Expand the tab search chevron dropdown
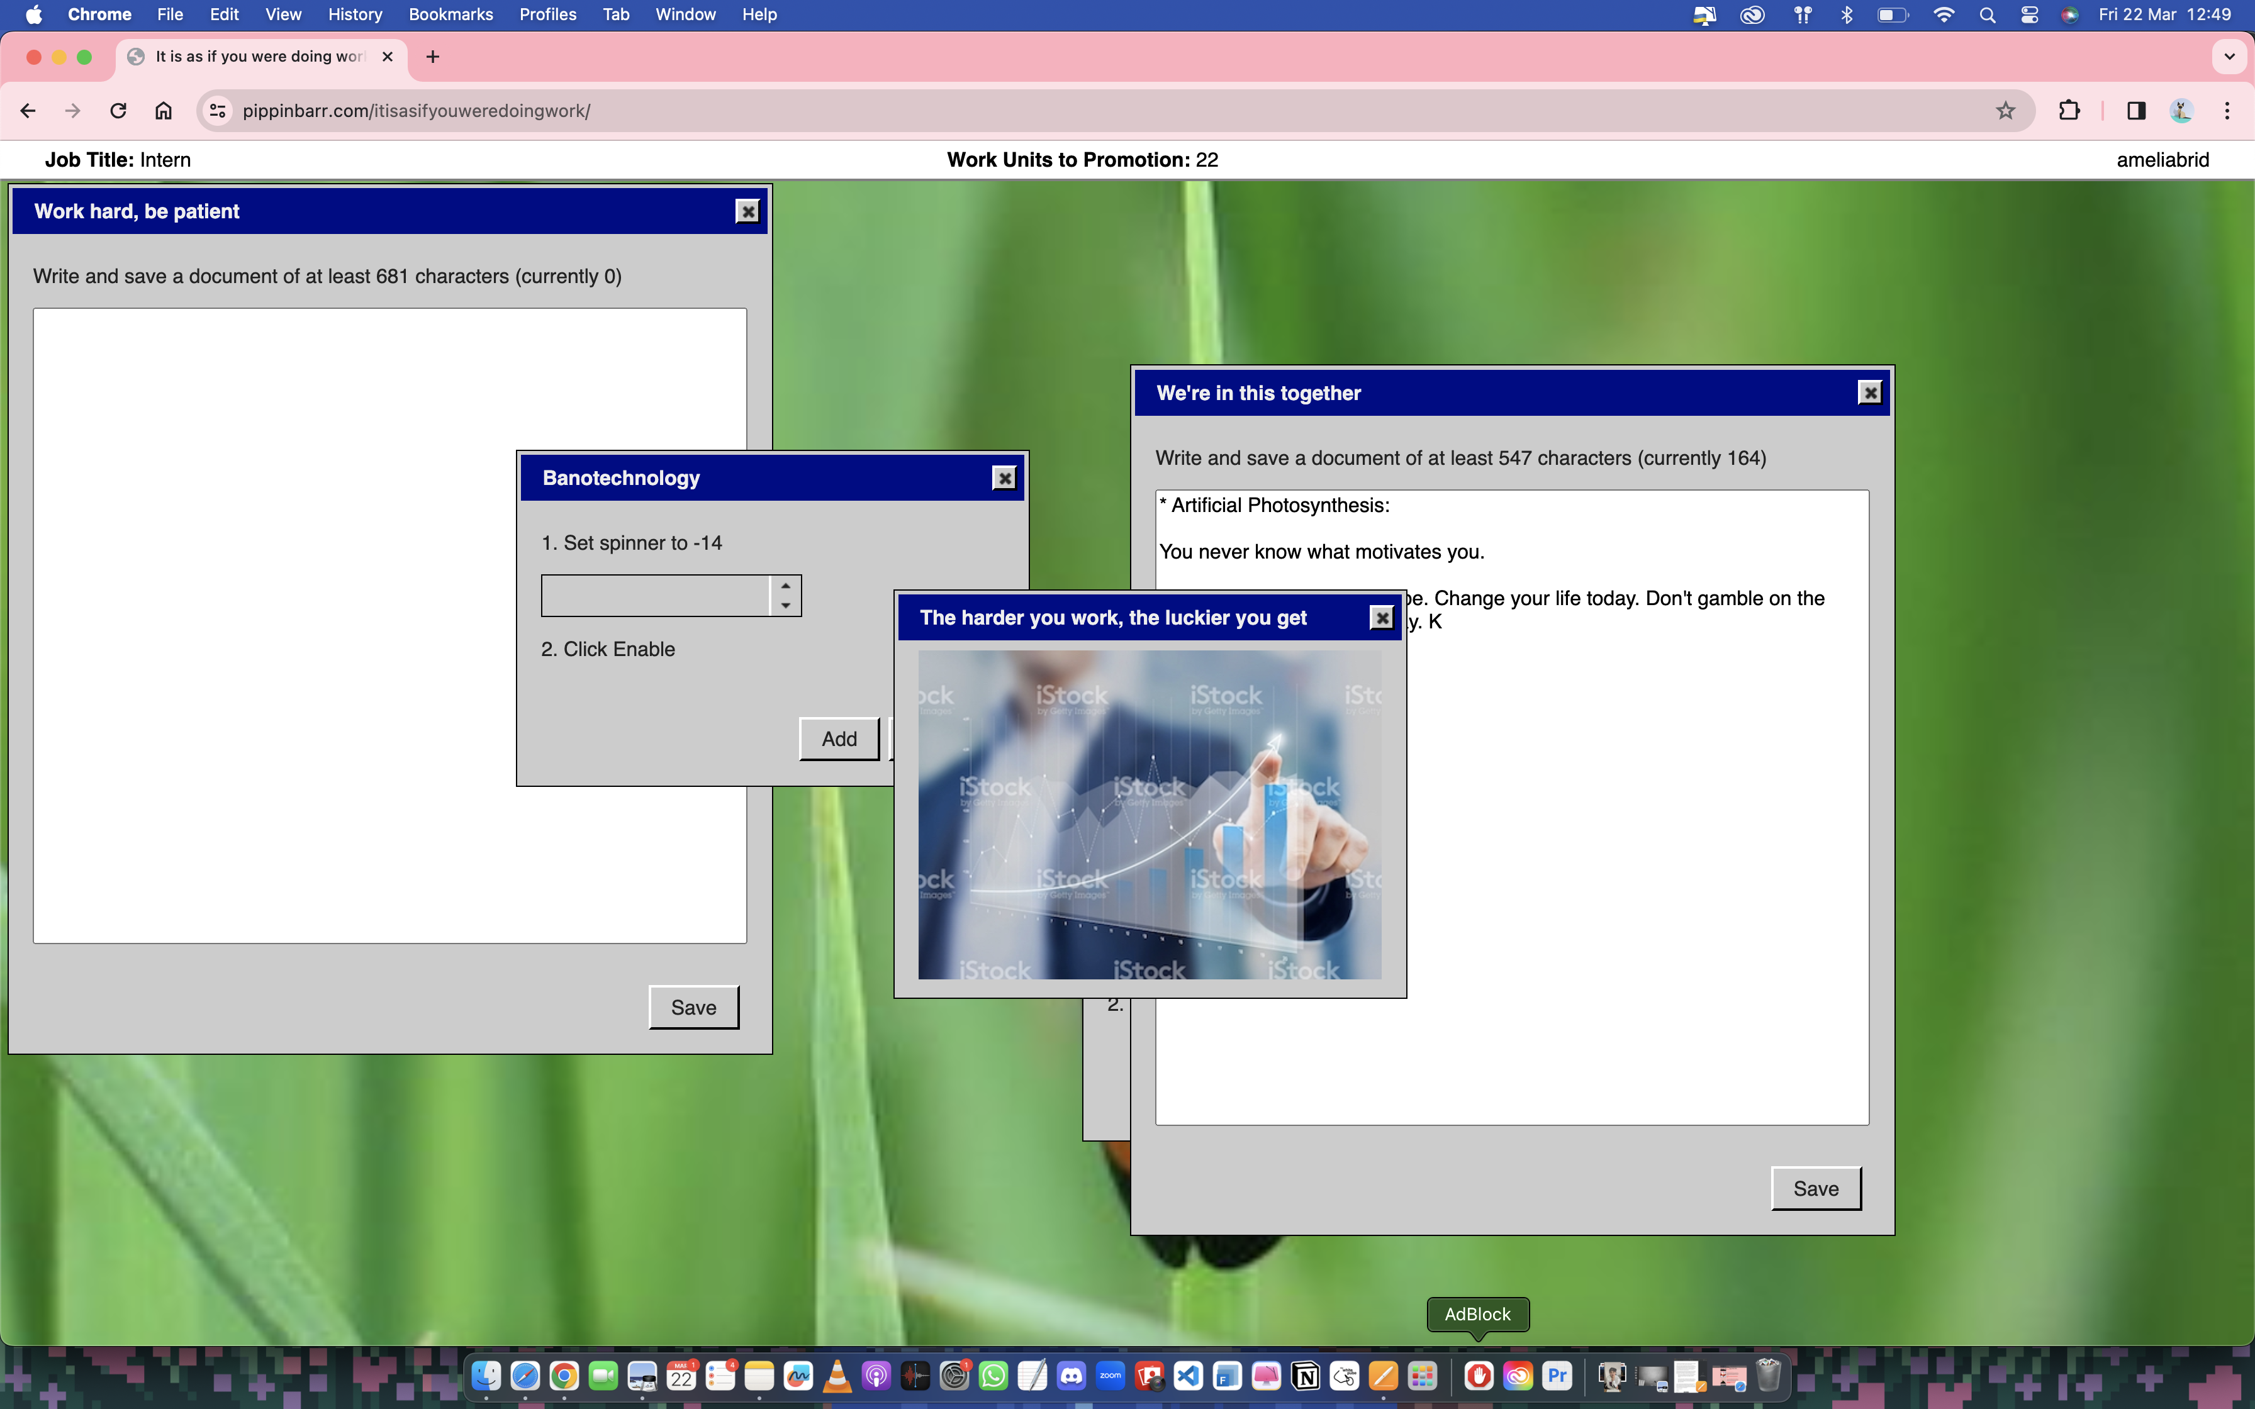The image size is (2255, 1409). click(2229, 57)
